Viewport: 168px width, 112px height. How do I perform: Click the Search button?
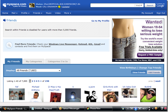tap(150, 5)
